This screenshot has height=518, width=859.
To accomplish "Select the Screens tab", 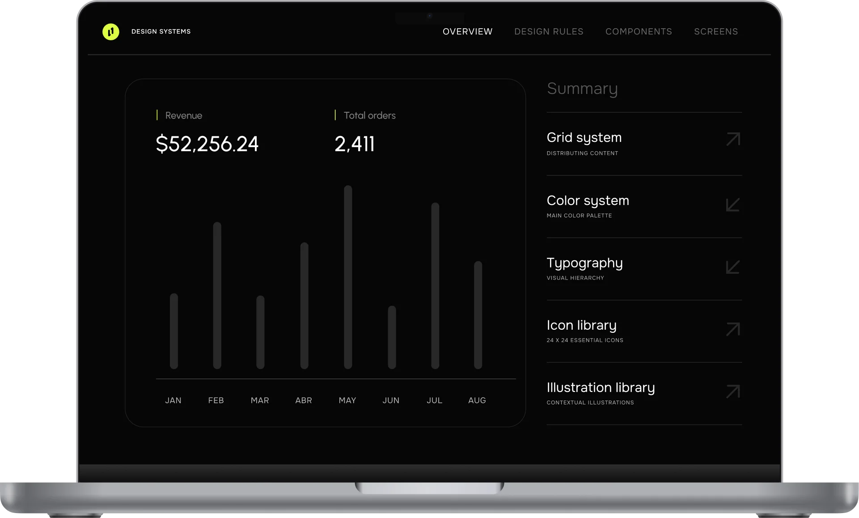I will point(716,32).
